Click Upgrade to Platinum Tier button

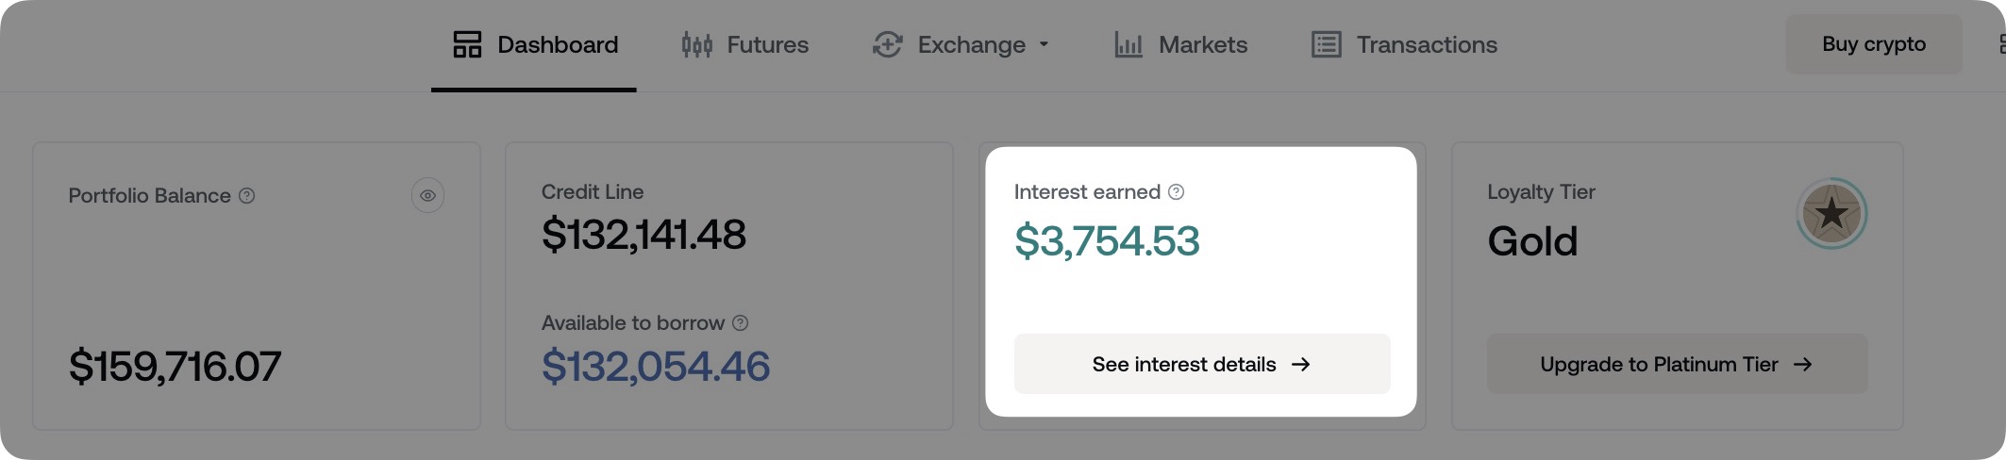coord(1677,364)
